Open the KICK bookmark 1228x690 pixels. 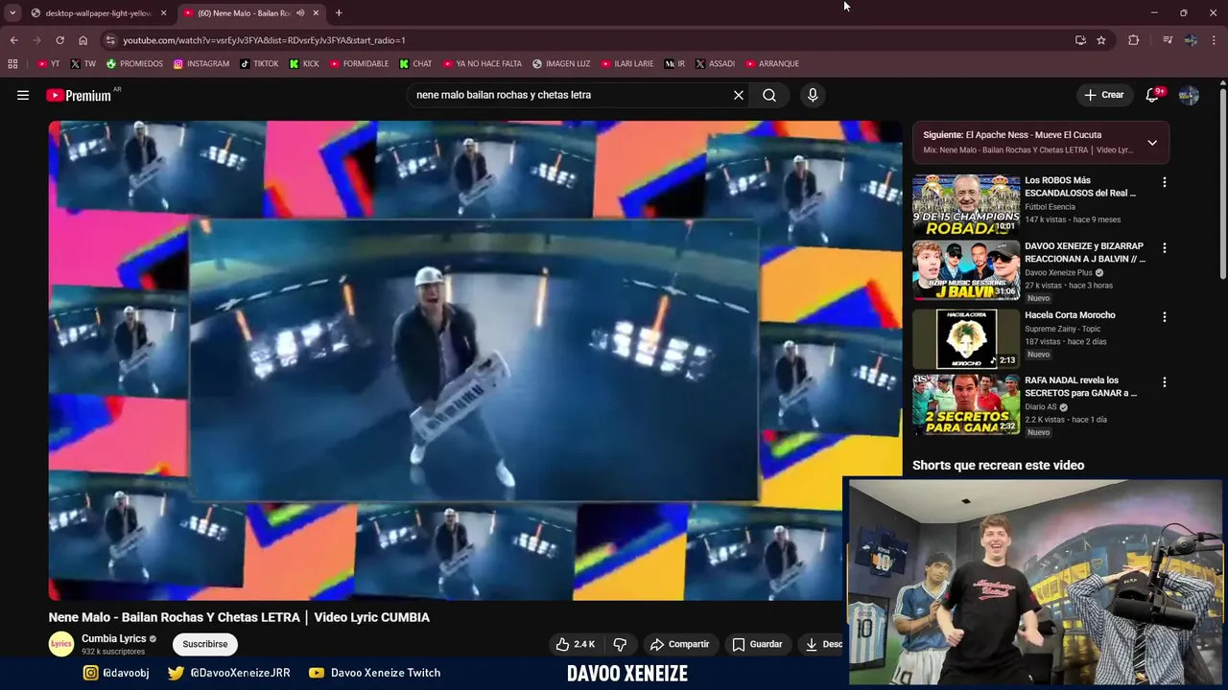[x=304, y=64]
